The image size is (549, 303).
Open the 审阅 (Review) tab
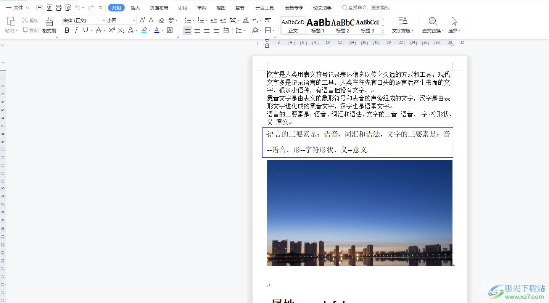pos(202,8)
